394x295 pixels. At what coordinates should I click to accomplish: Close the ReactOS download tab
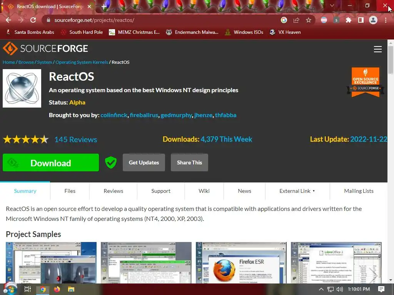coord(89,7)
